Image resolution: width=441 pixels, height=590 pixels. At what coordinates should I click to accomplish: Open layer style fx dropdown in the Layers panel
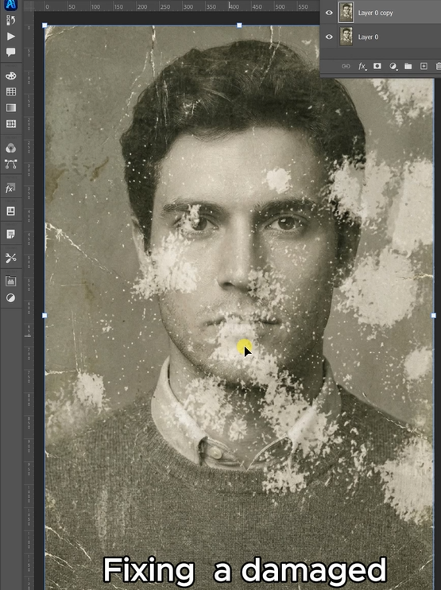point(362,66)
